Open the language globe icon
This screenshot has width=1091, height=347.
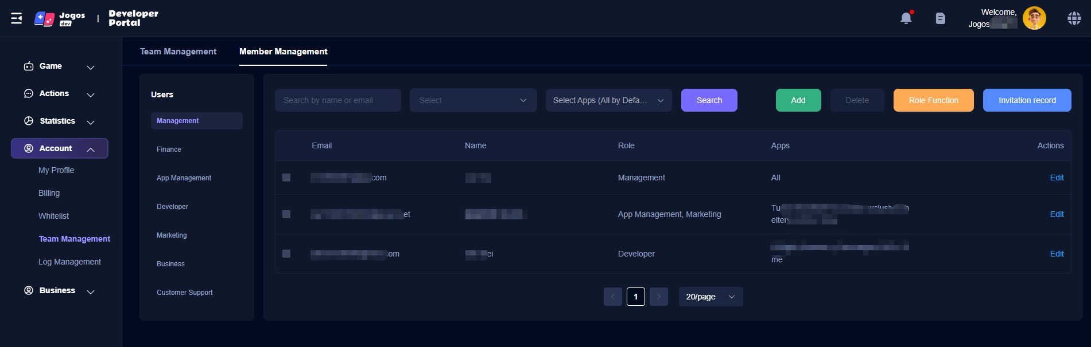(1074, 18)
